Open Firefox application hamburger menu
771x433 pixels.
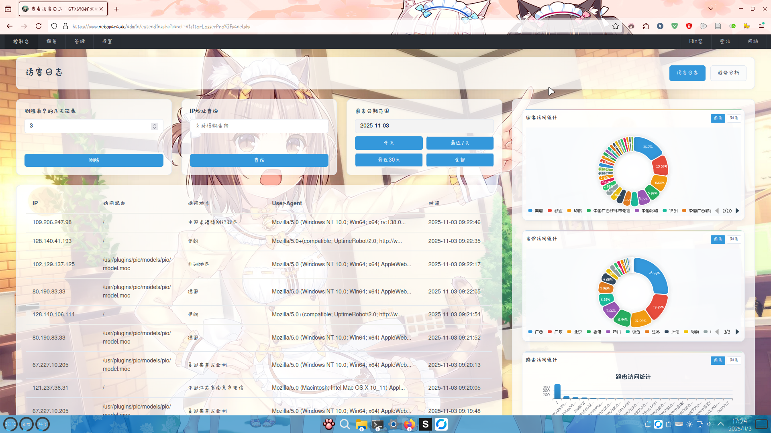761,26
